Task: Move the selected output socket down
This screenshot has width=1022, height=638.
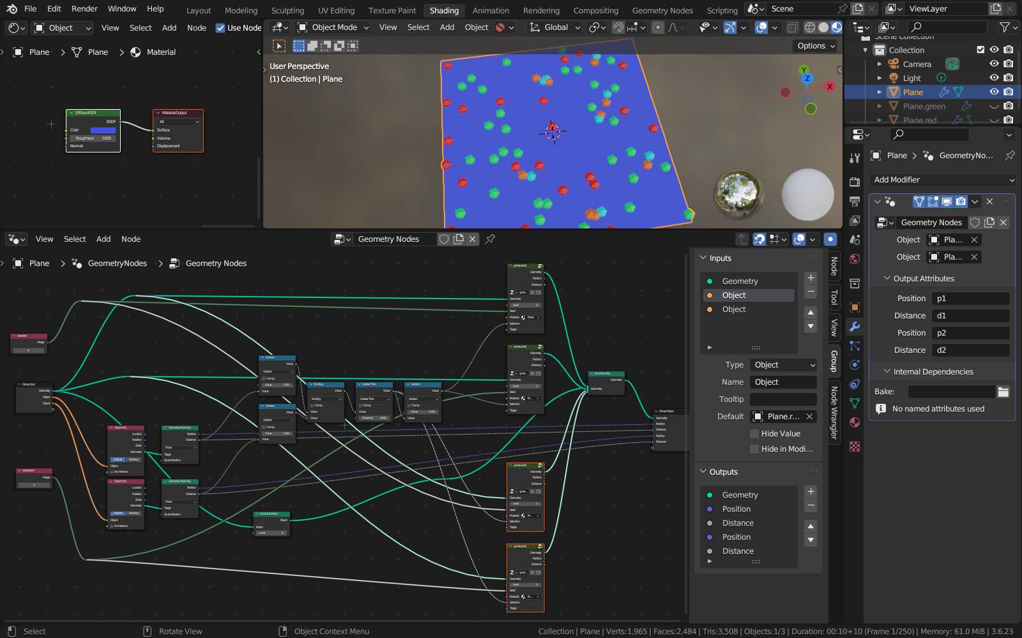Action: (x=811, y=540)
